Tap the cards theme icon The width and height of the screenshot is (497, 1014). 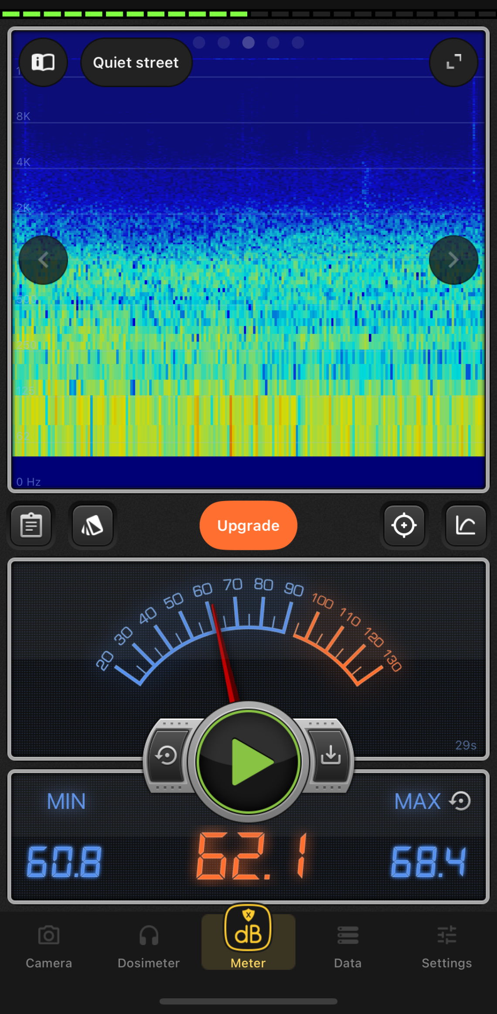coord(93,525)
